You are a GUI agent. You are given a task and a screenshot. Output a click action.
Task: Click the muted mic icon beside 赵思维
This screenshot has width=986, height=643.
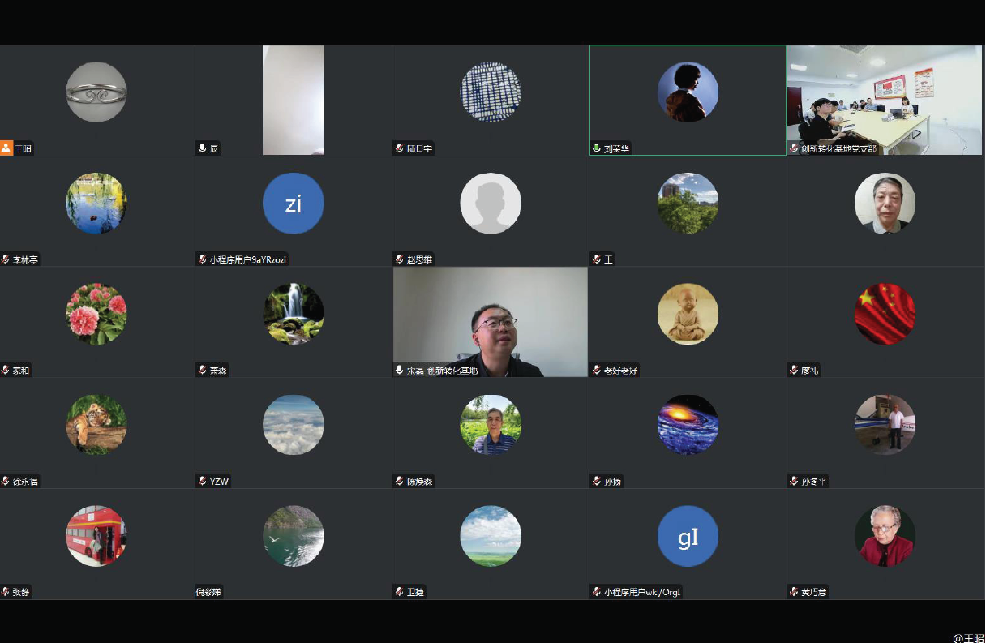point(400,259)
